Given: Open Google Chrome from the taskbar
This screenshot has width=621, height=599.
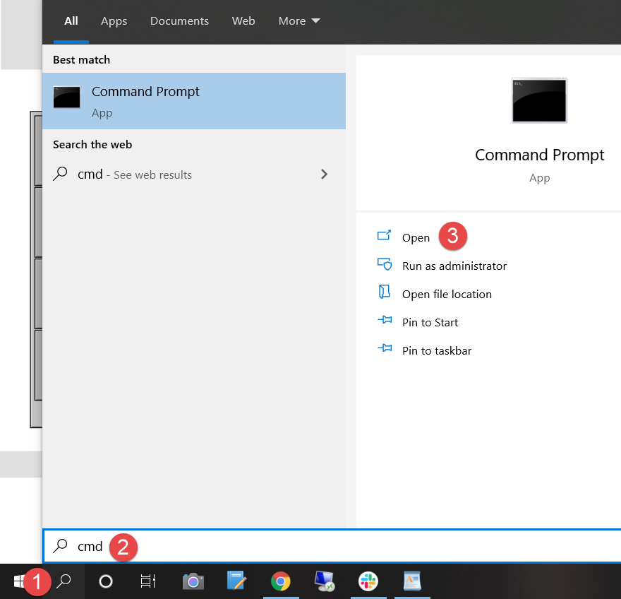Looking at the screenshot, I should click(280, 581).
